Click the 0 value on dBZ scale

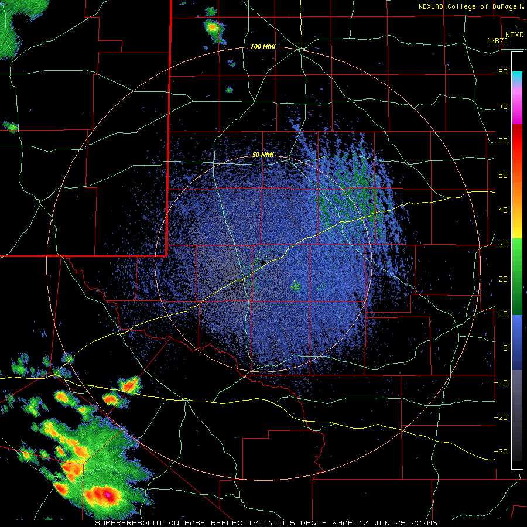[x=505, y=348]
